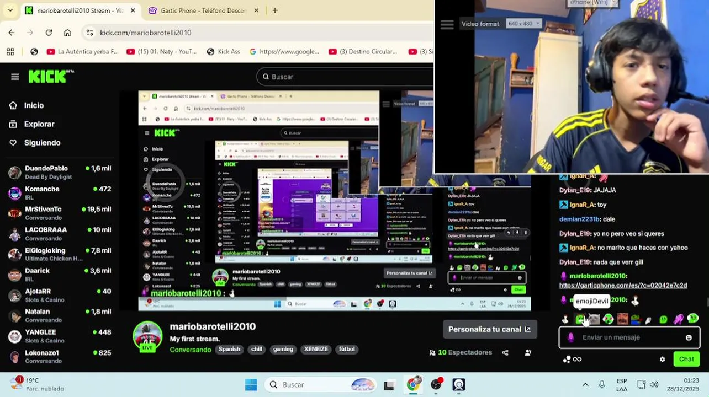Insert the mustache man face emote

click(622, 319)
